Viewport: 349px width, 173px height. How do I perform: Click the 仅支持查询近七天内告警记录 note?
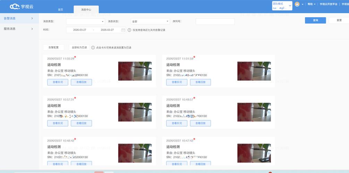[x=149, y=30]
